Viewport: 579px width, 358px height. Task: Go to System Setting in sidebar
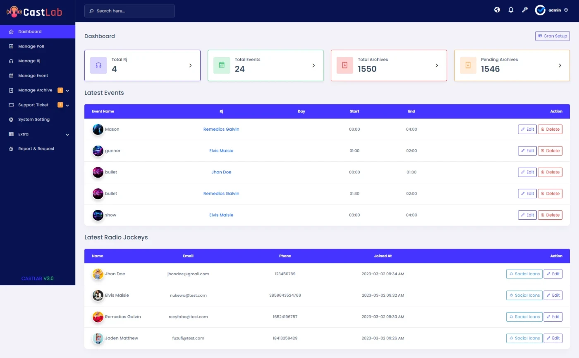[34, 120]
